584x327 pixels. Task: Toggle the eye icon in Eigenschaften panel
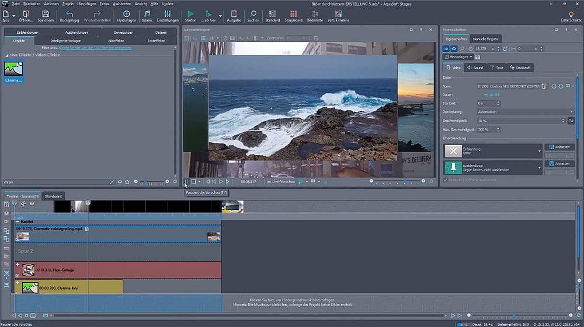tap(454, 49)
